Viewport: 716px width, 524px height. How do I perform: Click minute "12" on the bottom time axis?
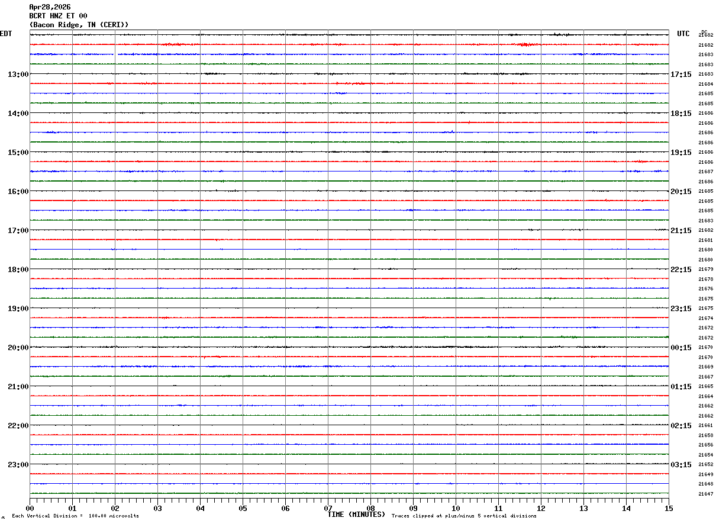tap(541, 508)
